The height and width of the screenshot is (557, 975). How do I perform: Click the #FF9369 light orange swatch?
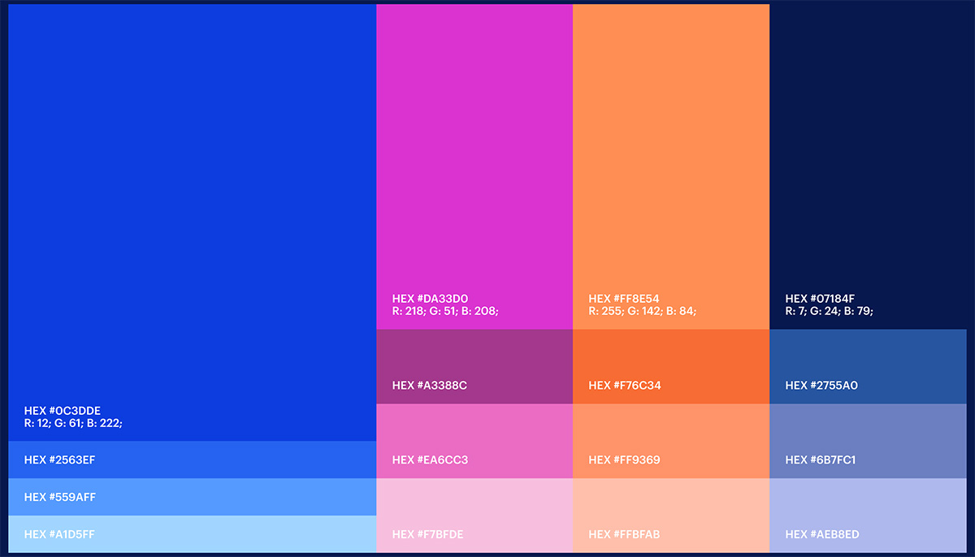671,441
